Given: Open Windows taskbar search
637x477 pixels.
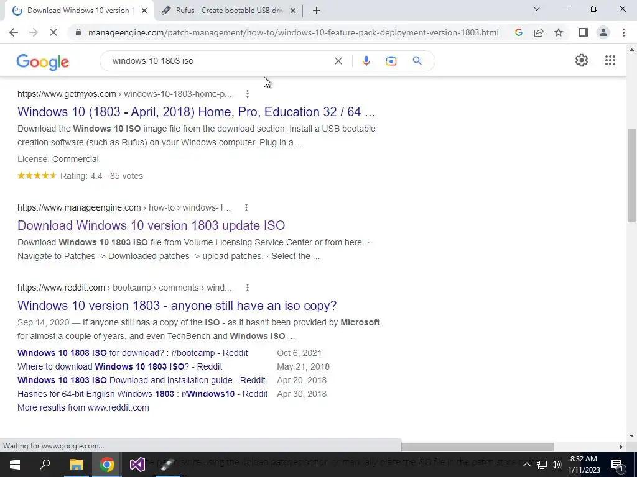Looking at the screenshot, I should pyautogui.click(x=45, y=465).
